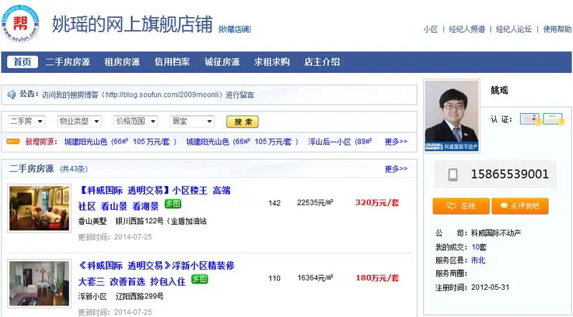Click the mobile phone icon beside the number
The width and height of the screenshot is (573, 317).
point(453,174)
